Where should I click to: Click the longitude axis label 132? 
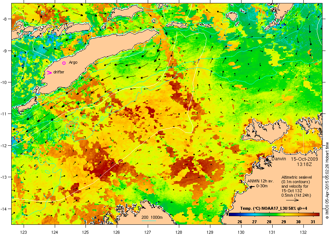[x=303, y=232]
